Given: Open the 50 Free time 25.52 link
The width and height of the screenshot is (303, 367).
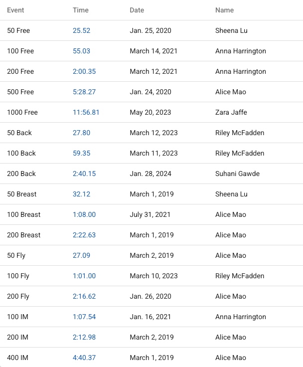Looking at the screenshot, I should point(81,30).
